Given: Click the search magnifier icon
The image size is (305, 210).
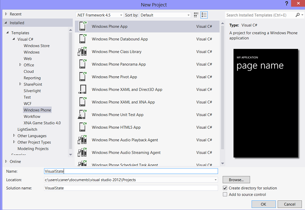Looking at the screenshot, I should click(297, 15).
